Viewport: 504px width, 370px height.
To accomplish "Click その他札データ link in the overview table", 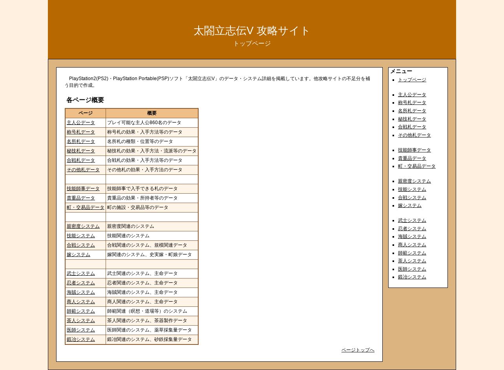I will click(83, 170).
